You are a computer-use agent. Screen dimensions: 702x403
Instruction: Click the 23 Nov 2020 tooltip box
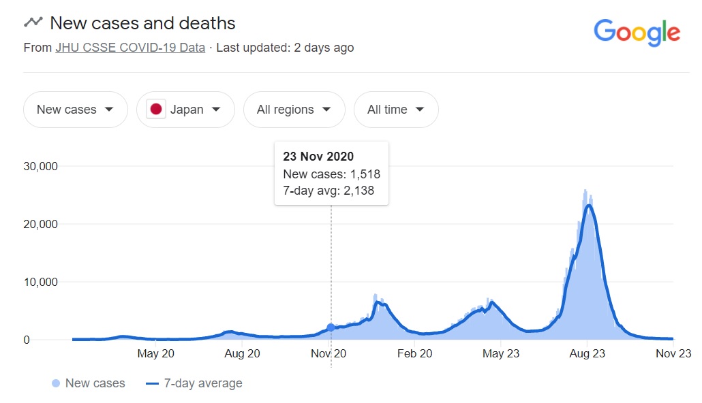[331, 173]
